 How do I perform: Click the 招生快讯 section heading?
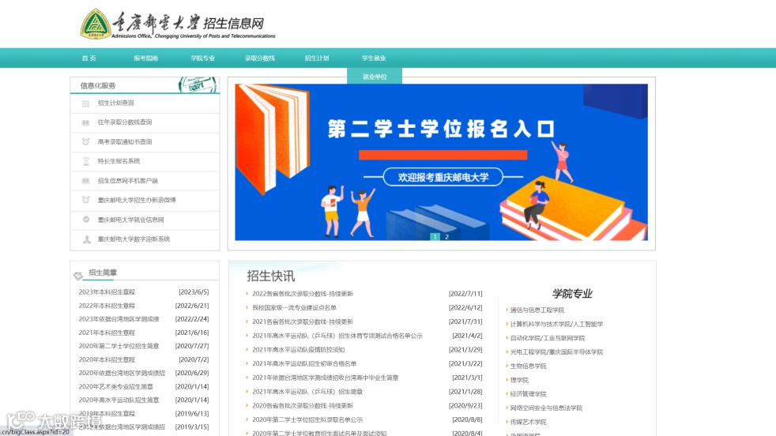click(271, 276)
